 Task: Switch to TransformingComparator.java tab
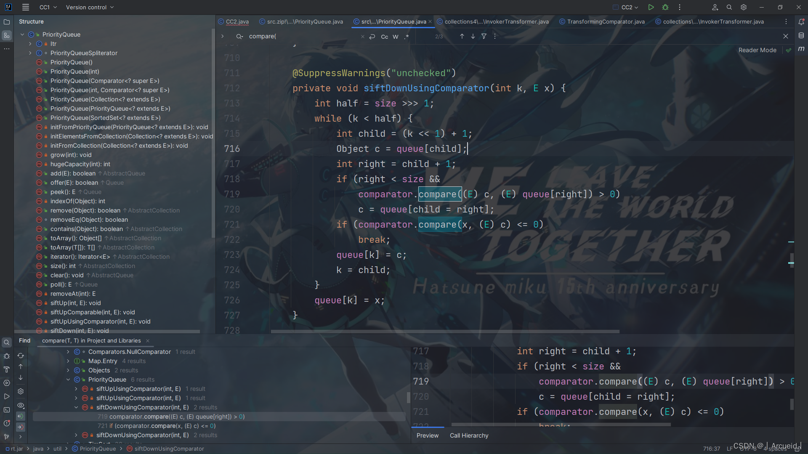pos(602,21)
